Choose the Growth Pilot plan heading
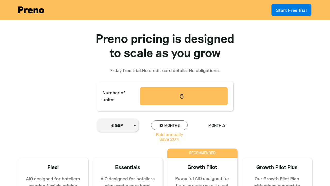The height and width of the screenshot is (186, 330). coord(202,167)
